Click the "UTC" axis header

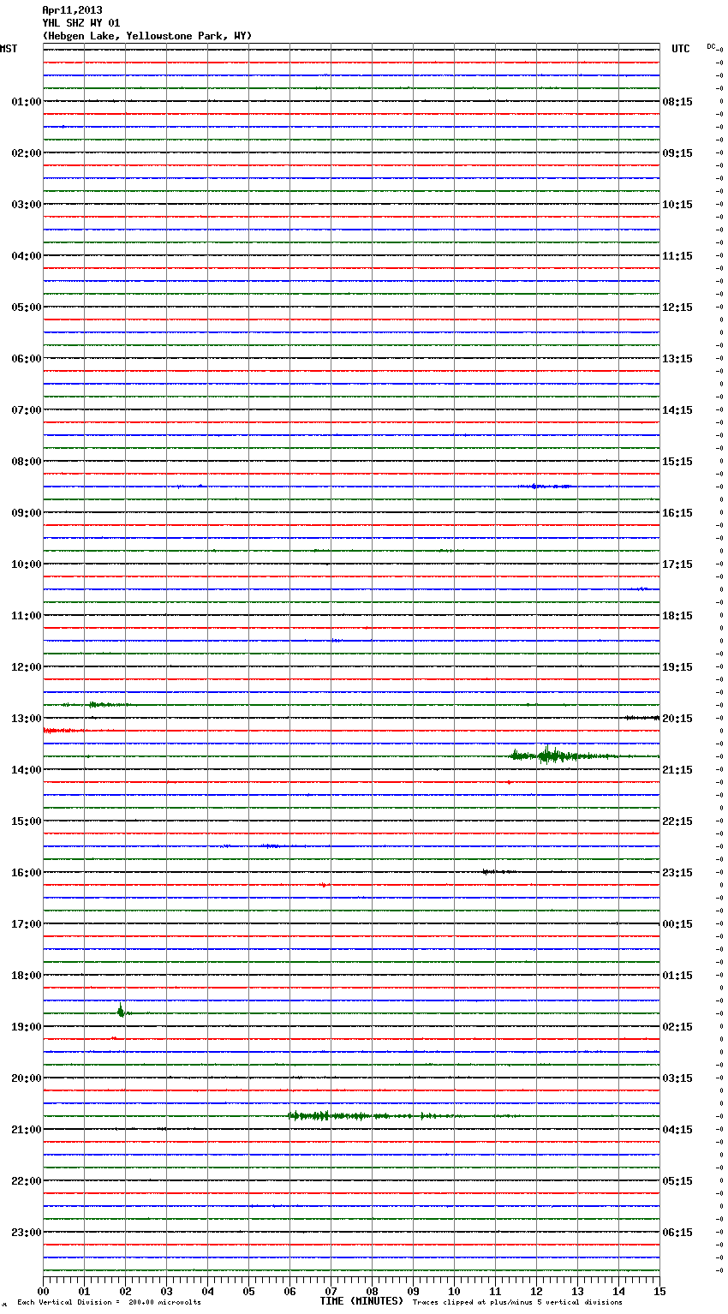(681, 49)
